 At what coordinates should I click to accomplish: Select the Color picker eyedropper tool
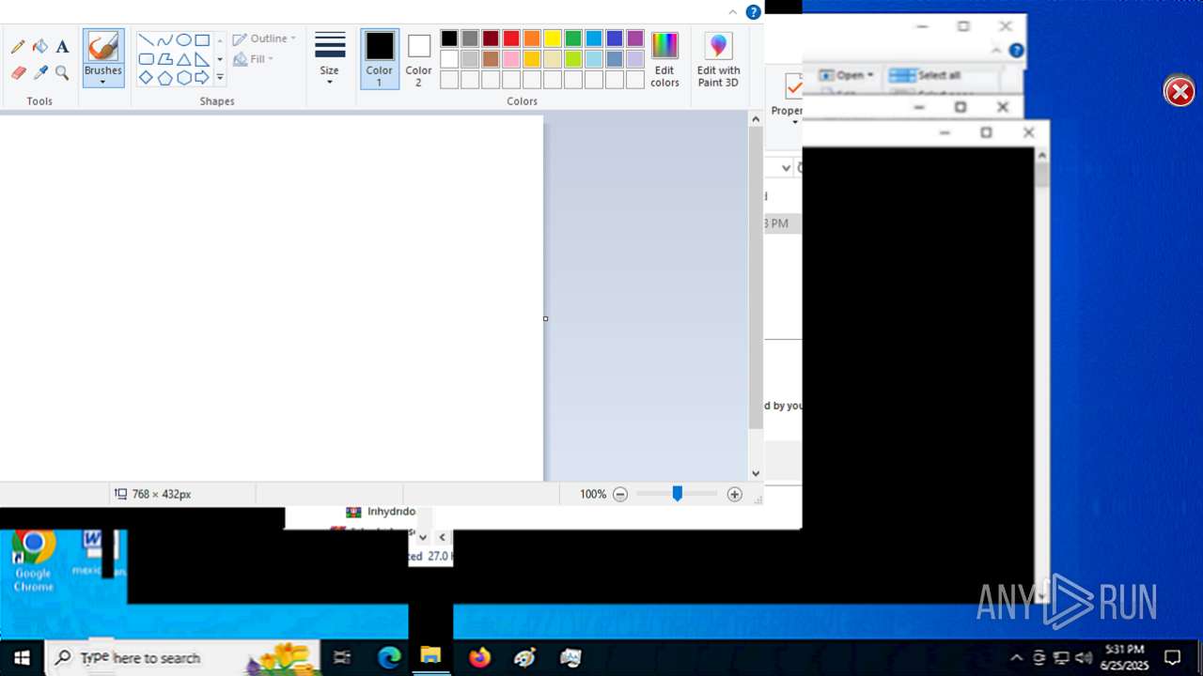pyautogui.click(x=40, y=72)
